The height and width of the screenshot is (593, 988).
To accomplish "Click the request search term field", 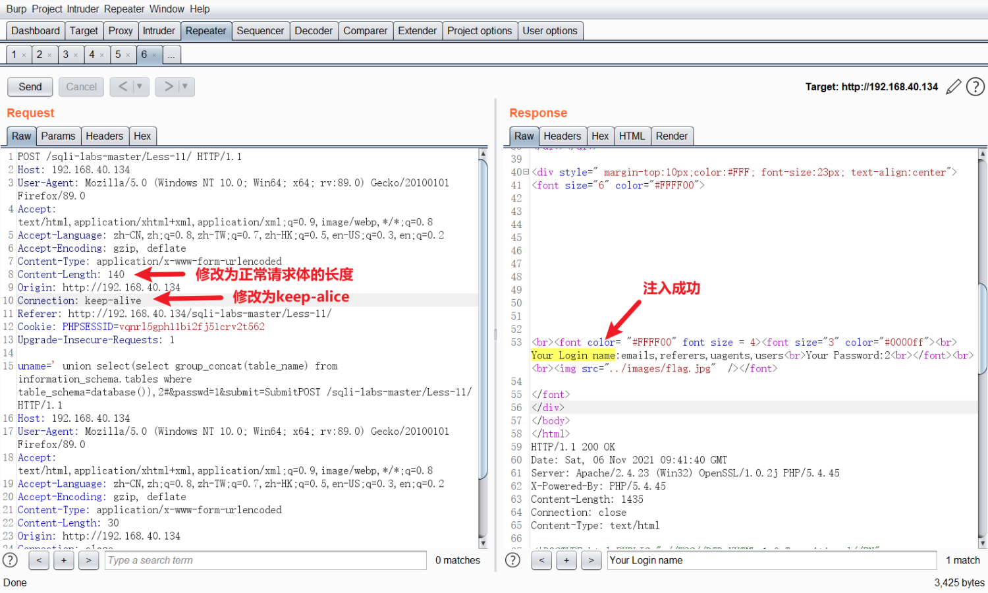I will 265,560.
